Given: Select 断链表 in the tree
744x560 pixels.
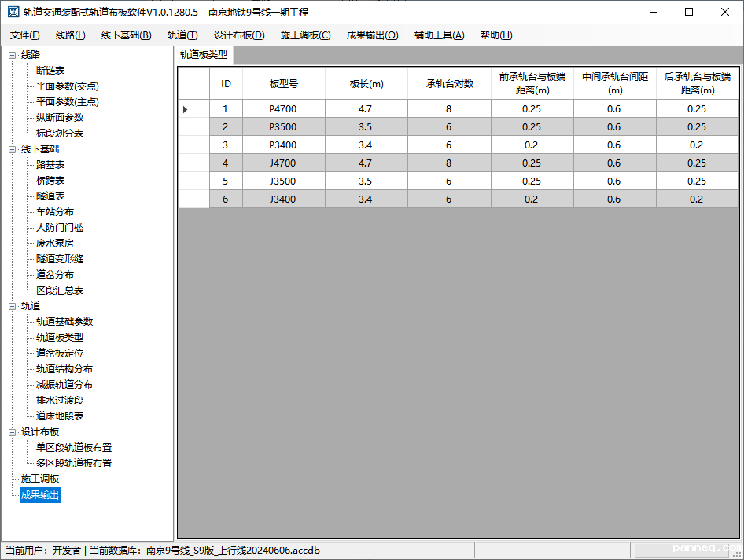Looking at the screenshot, I should pyautogui.click(x=50, y=71).
